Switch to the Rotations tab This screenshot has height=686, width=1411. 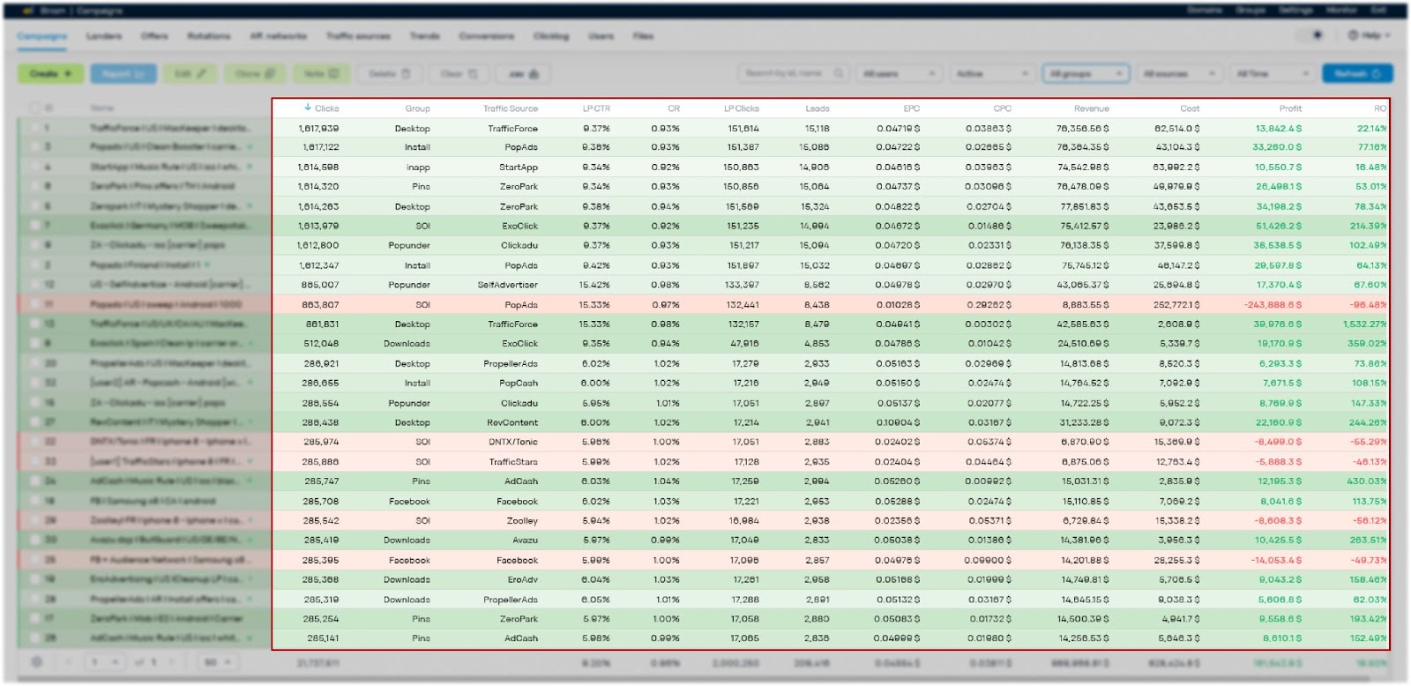coord(209,36)
